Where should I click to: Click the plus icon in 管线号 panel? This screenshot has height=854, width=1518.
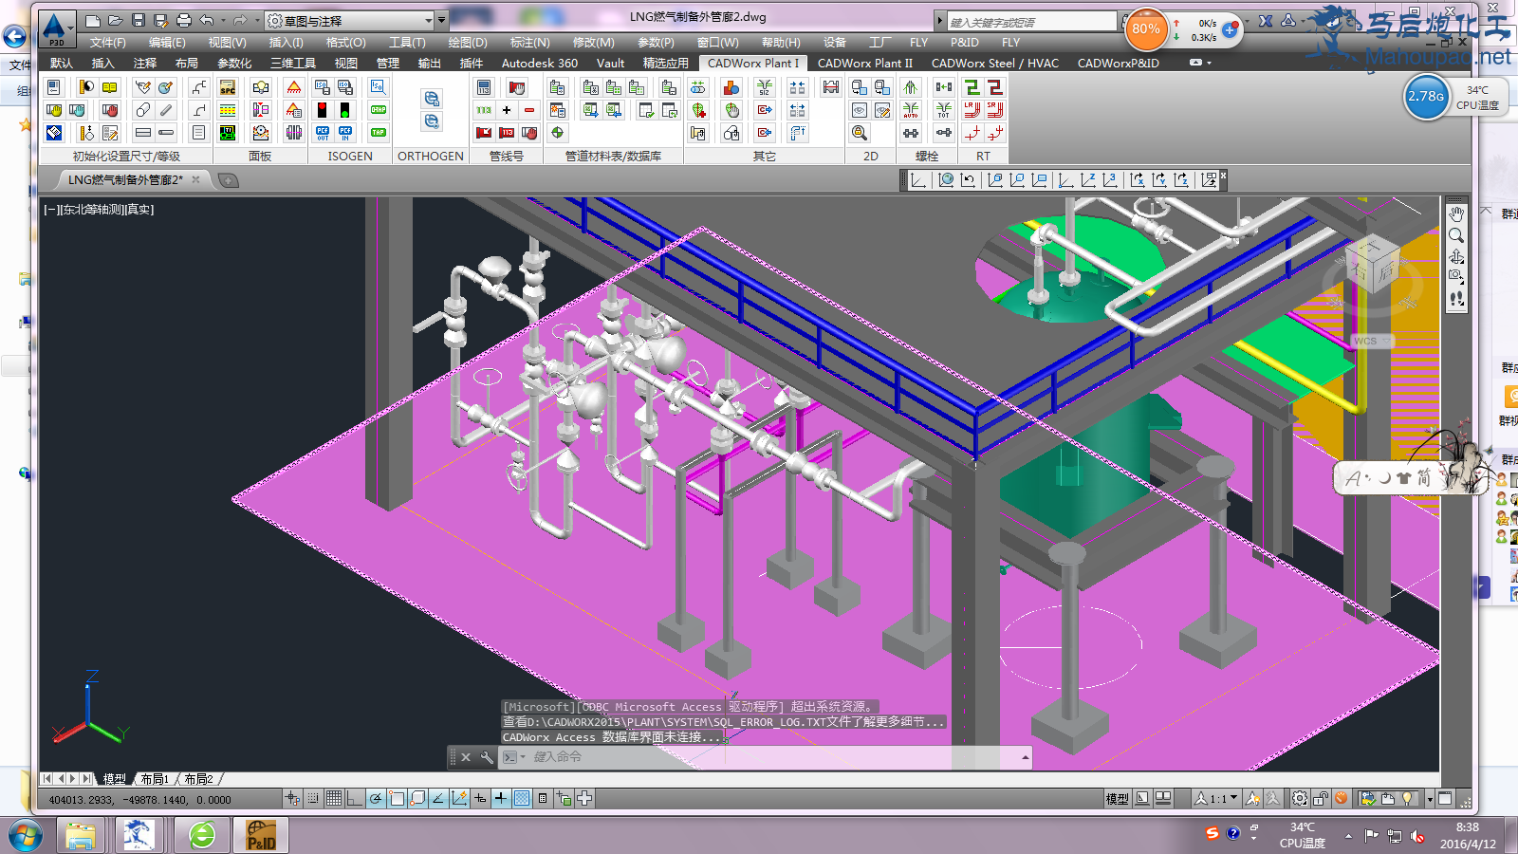507,110
